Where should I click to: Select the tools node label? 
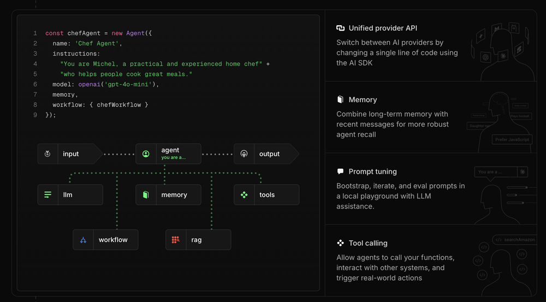click(267, 195)
